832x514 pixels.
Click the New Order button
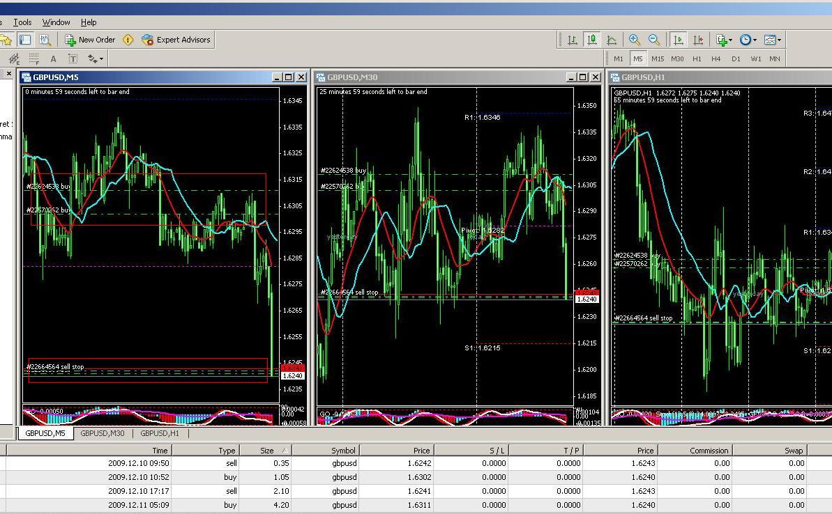[x=90, y=40]
